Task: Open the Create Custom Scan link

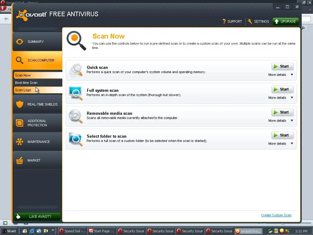Action: tap(276, 215)
